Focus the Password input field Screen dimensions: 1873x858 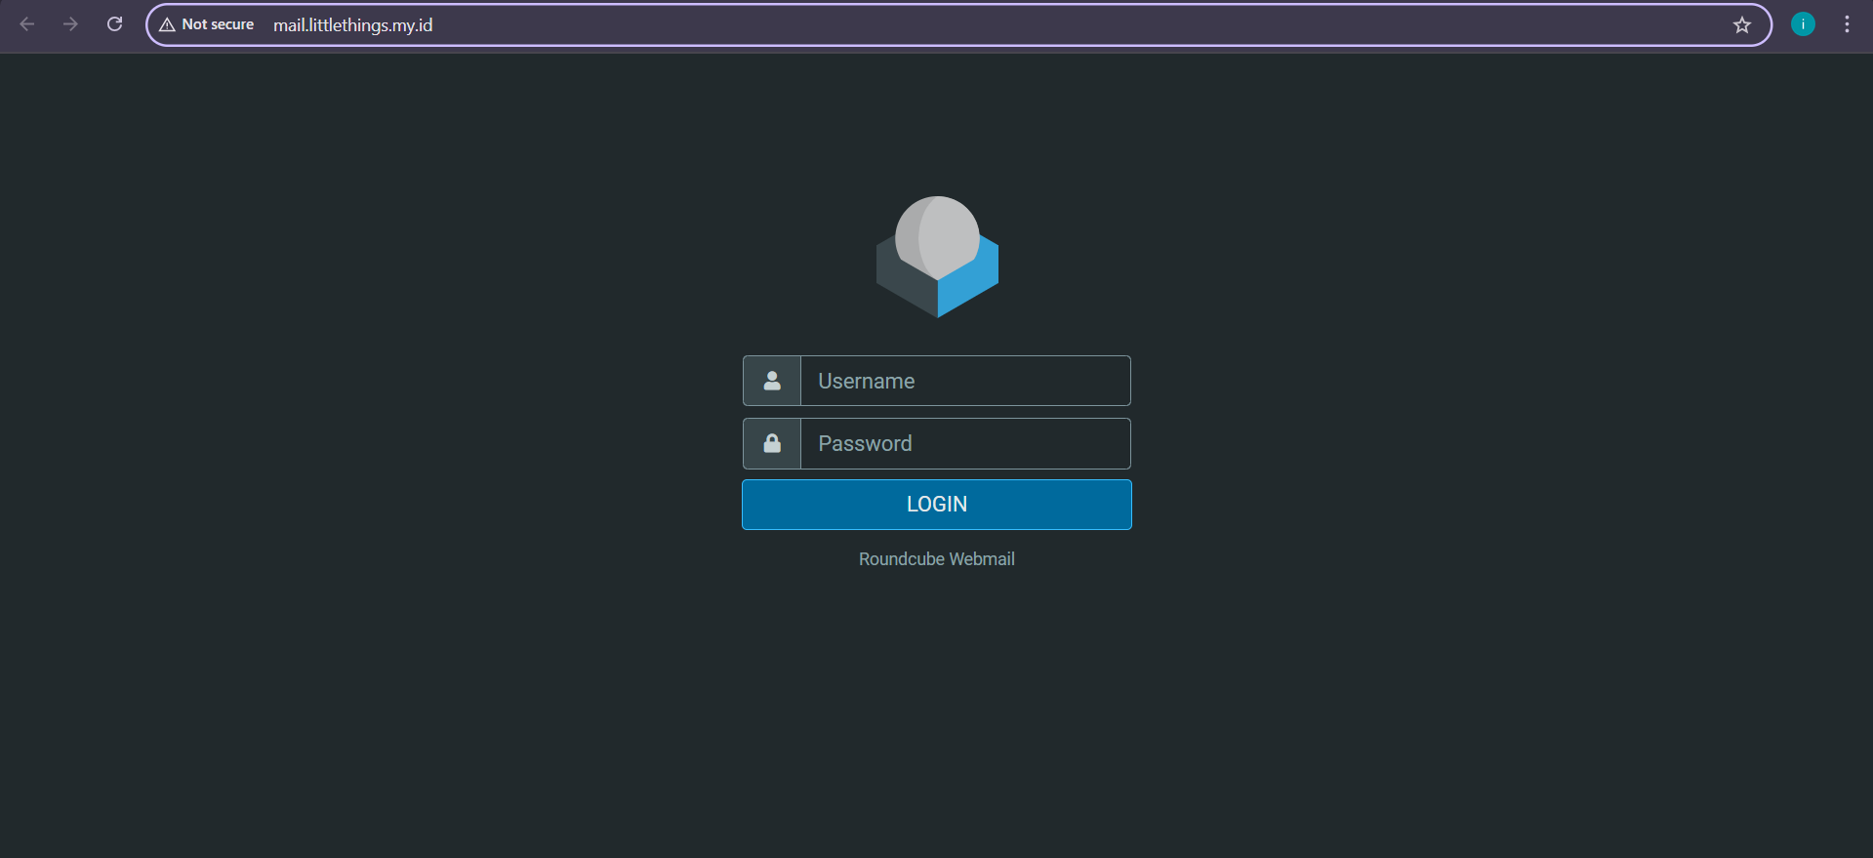click(x=965, y=443)
